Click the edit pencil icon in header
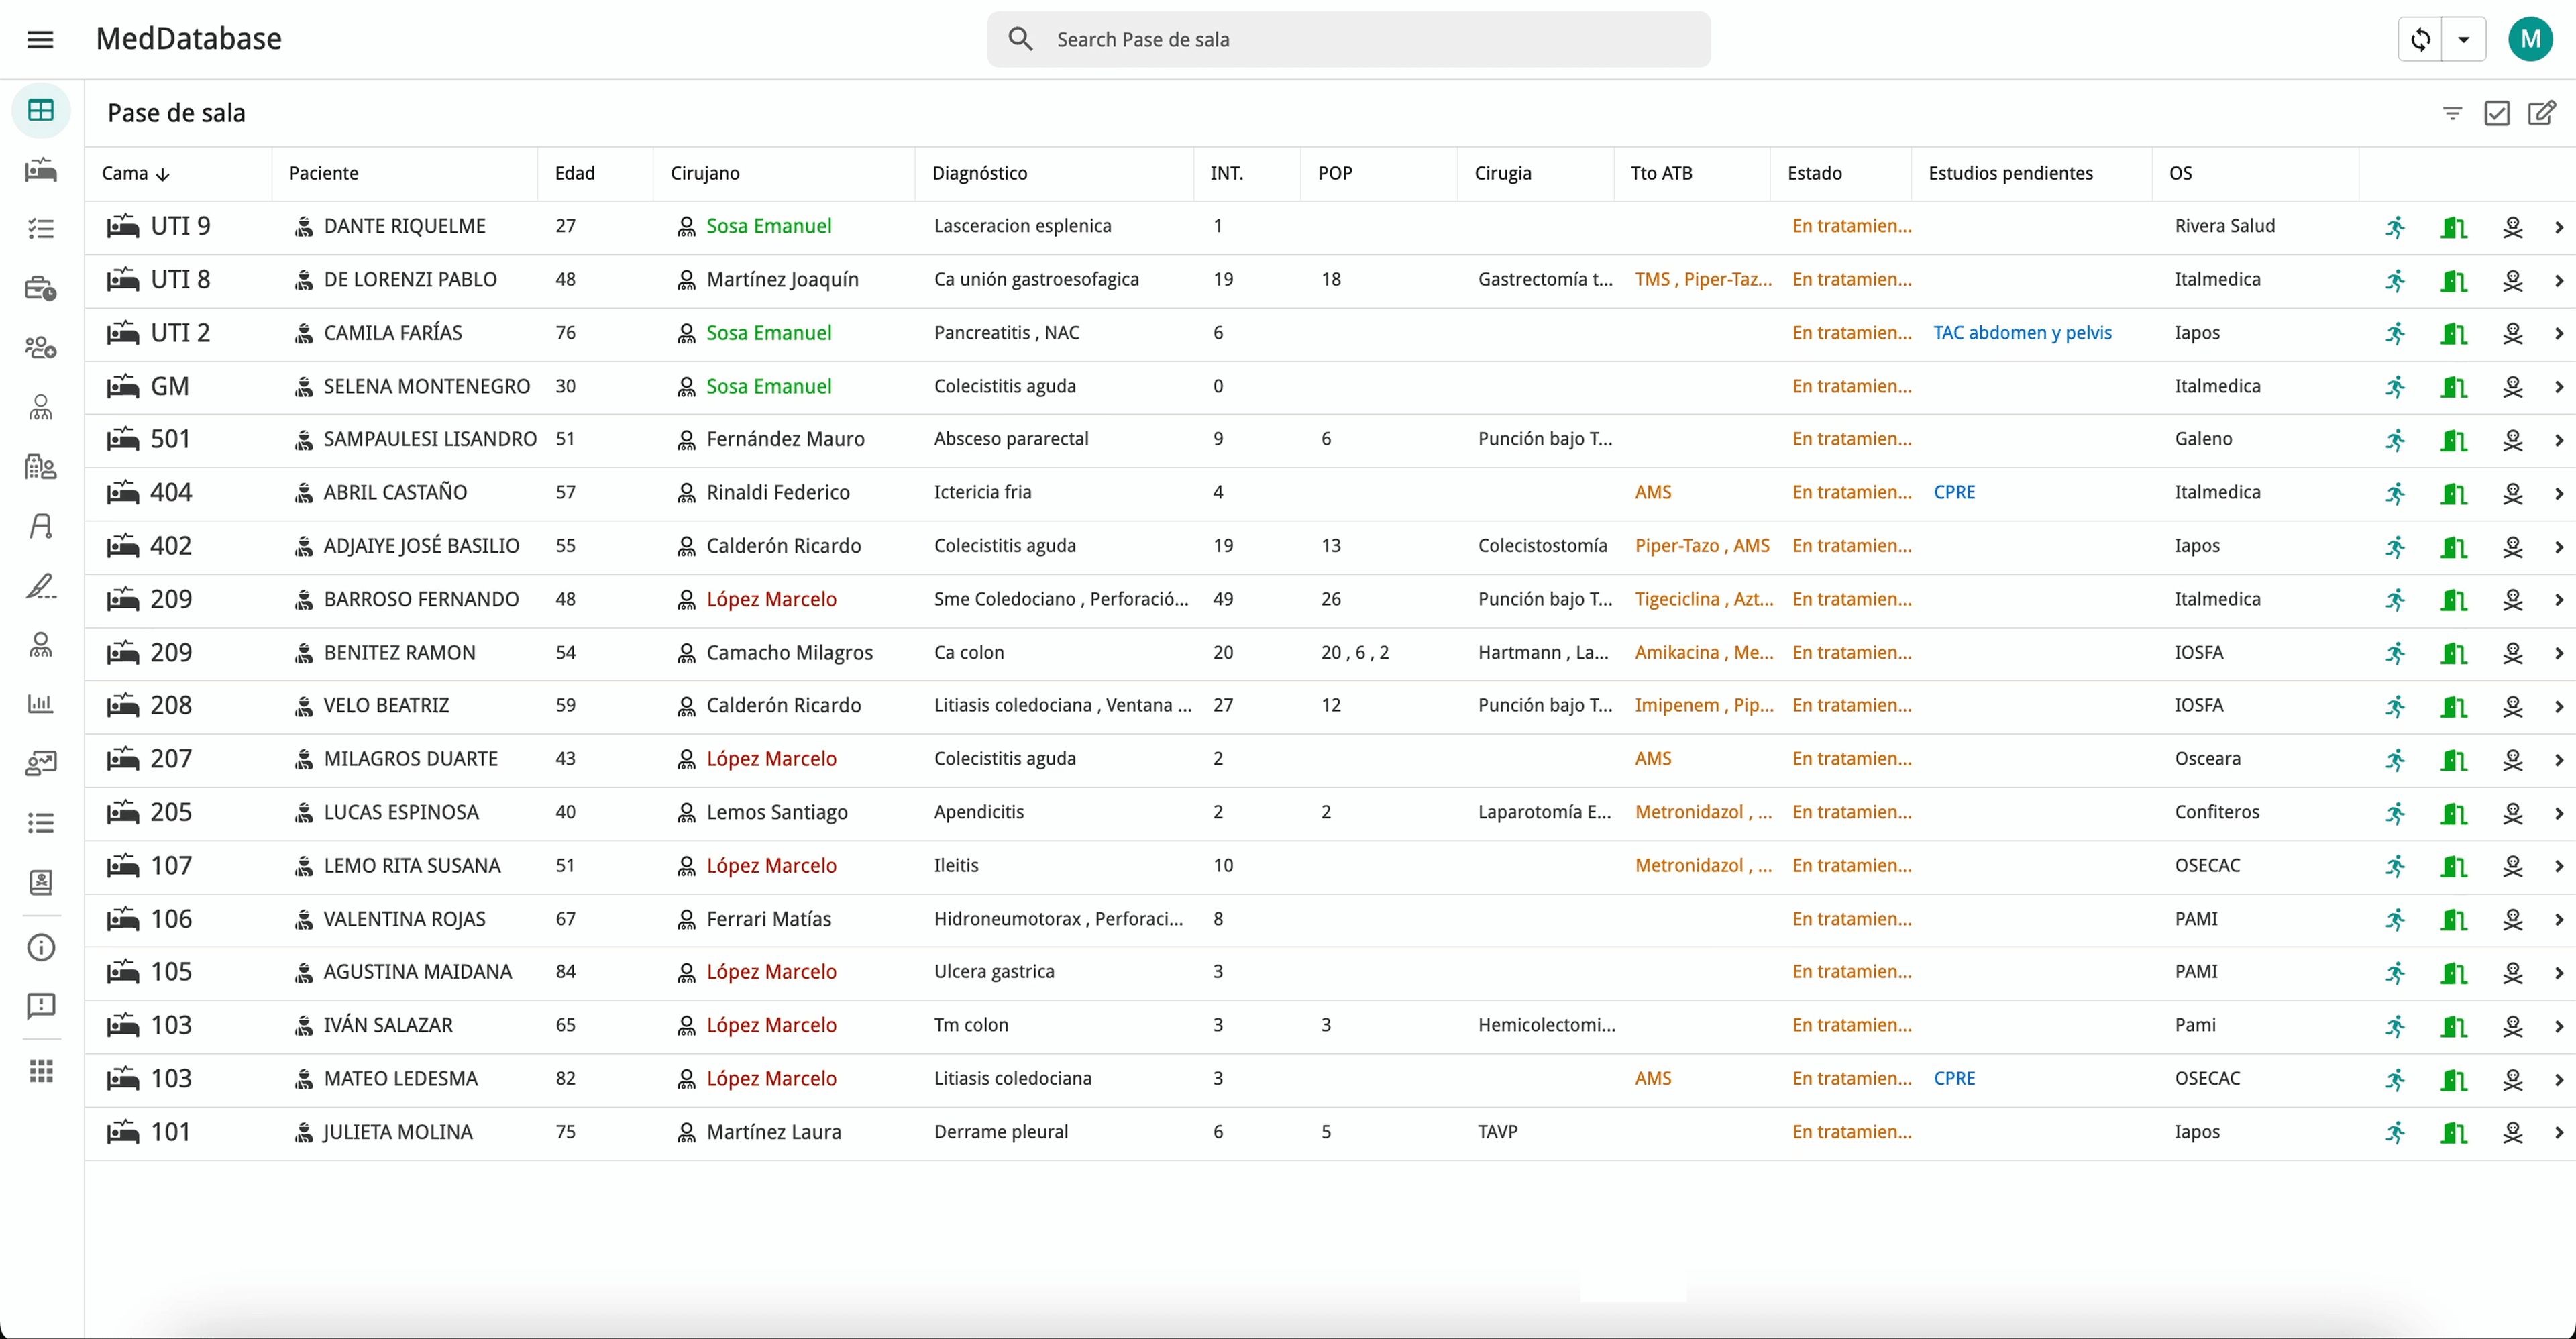Screen dimensions: 2576x1339 point(2541,113)
